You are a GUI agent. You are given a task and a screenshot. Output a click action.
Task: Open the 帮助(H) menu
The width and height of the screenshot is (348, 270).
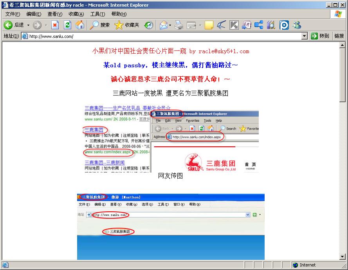pyautogui.click(x=119, y=14)
